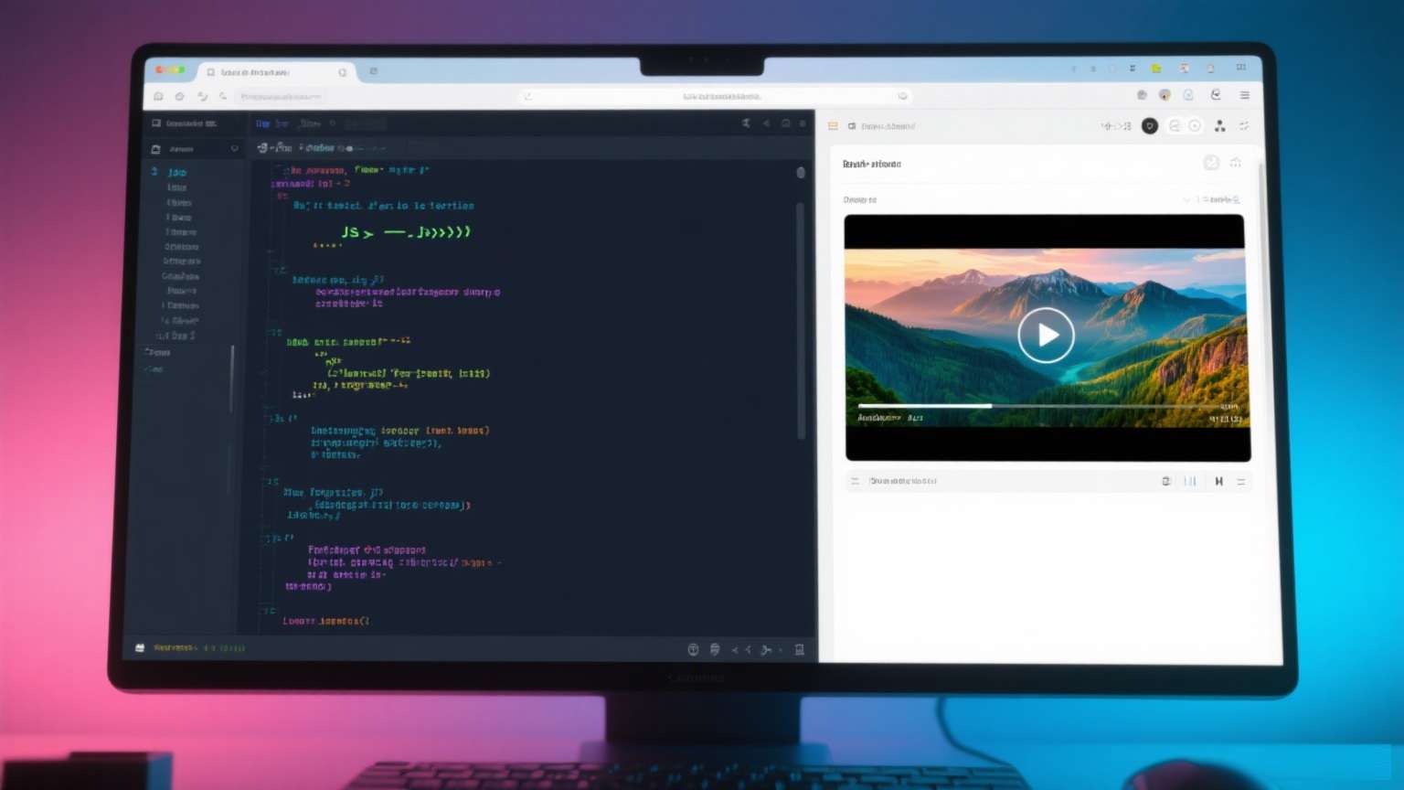Click the three-dot share icon in preview toolbar
The width and height of the screenshot is (1404, 790).
[1219, 126]
